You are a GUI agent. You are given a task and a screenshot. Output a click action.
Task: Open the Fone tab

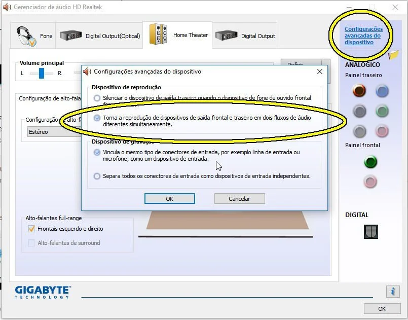tap(33, 35)
